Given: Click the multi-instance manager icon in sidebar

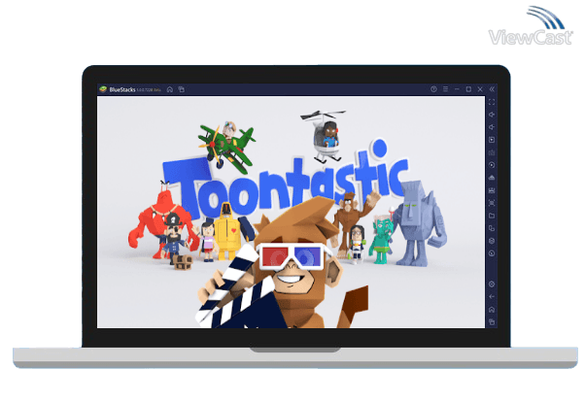Looking at the screenshot, I should [x=492, y=228].
